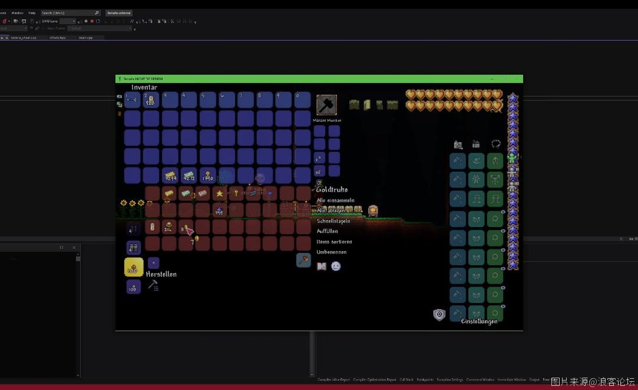This screenshot has height=390, width=638.
Task: Close the left docked panel
Action: (x=74, y=248)
